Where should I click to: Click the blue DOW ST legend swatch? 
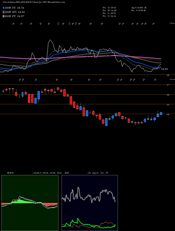[4, 8]
